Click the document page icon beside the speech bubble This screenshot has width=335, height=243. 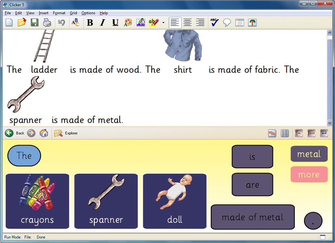pyautogui.click(x=240, y=22)
